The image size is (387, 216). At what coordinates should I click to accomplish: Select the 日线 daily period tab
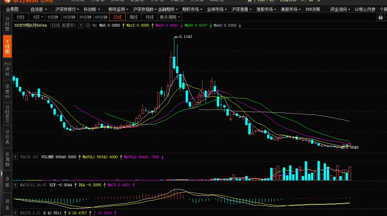pos(118,17)
